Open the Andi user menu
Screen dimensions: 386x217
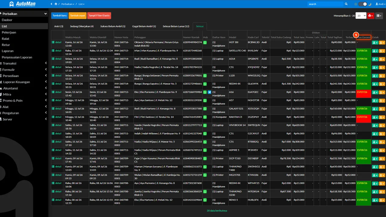[x=379, y=4]
